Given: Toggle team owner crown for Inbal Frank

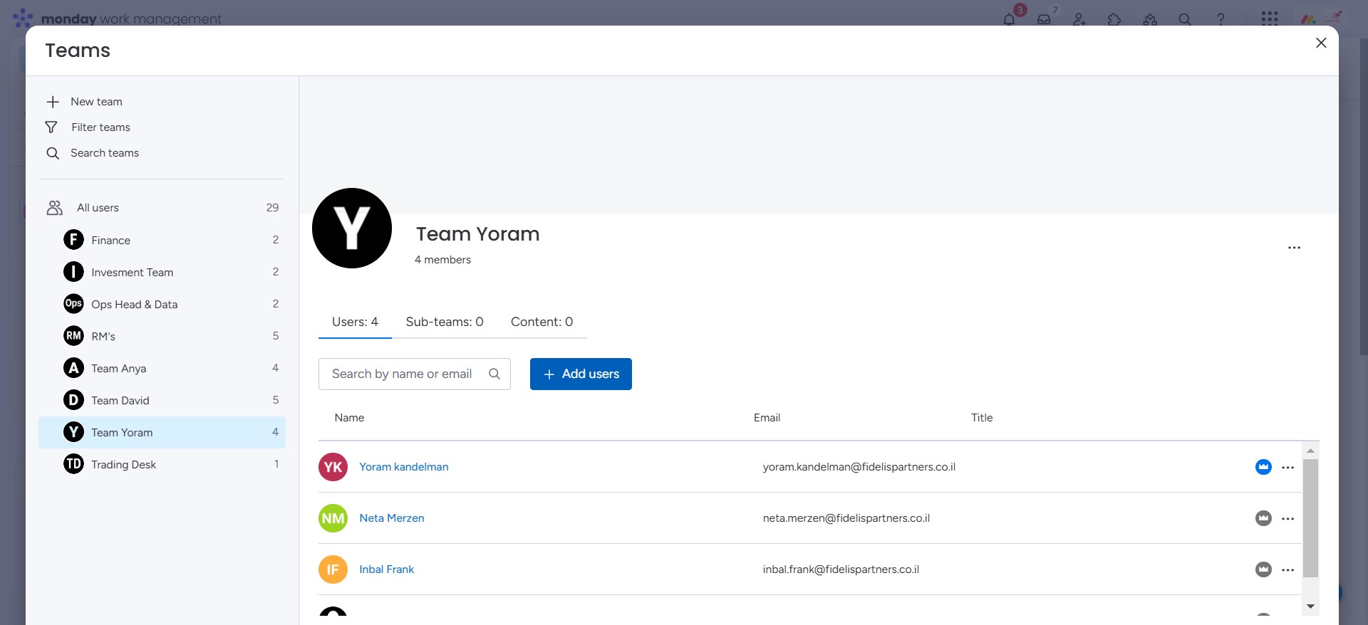Looking at the screenshot, I should [x=1263, y=569].
